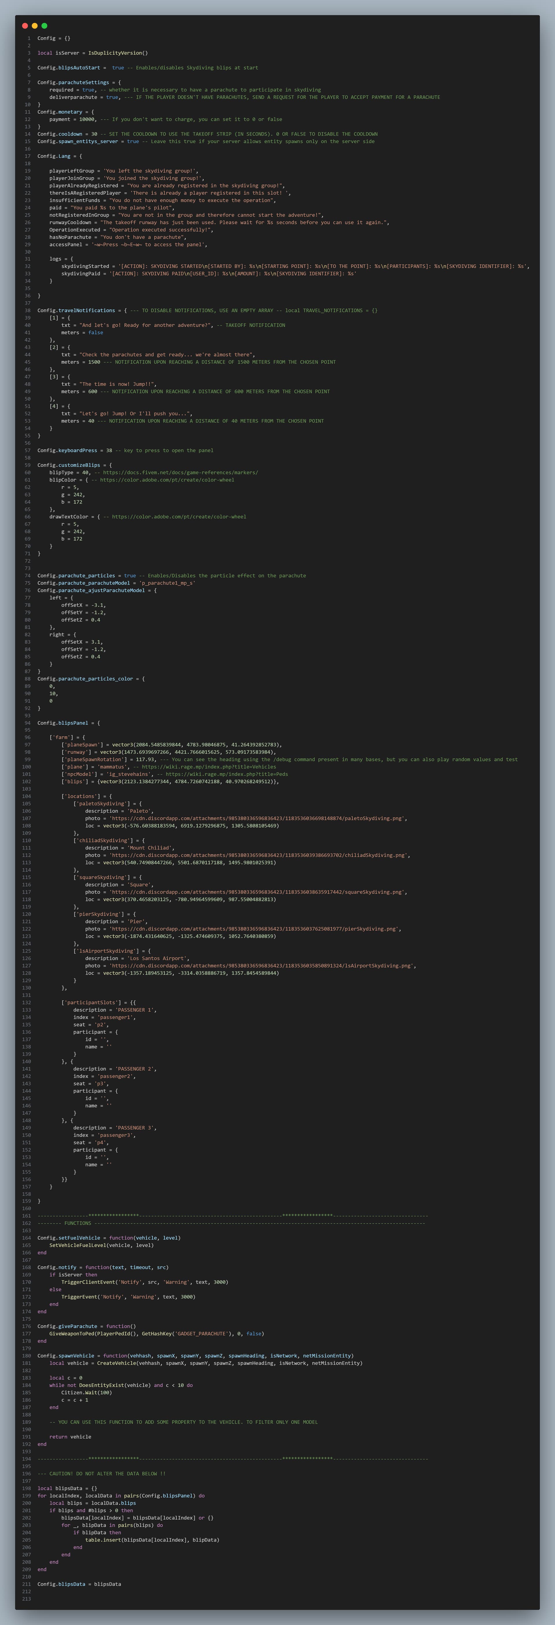555x1625 pixels.
Task: Click the true value of blipsAutoStart
Action: 118,67
